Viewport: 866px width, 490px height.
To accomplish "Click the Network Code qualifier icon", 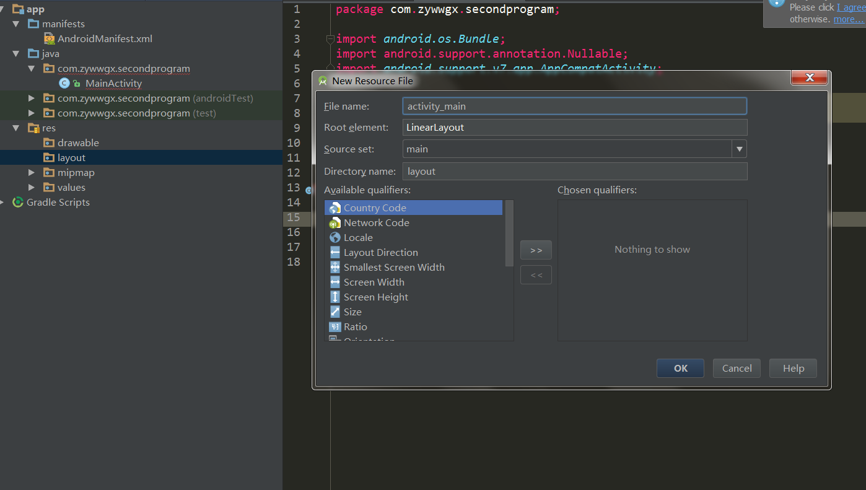I will click(x=335, y=223).
